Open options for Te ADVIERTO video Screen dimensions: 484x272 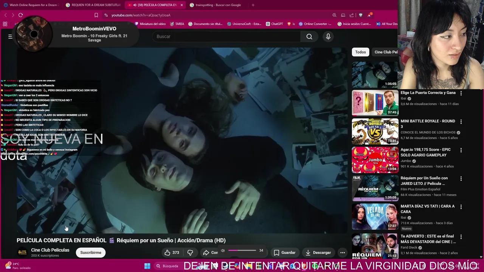[x=461, y=236]
